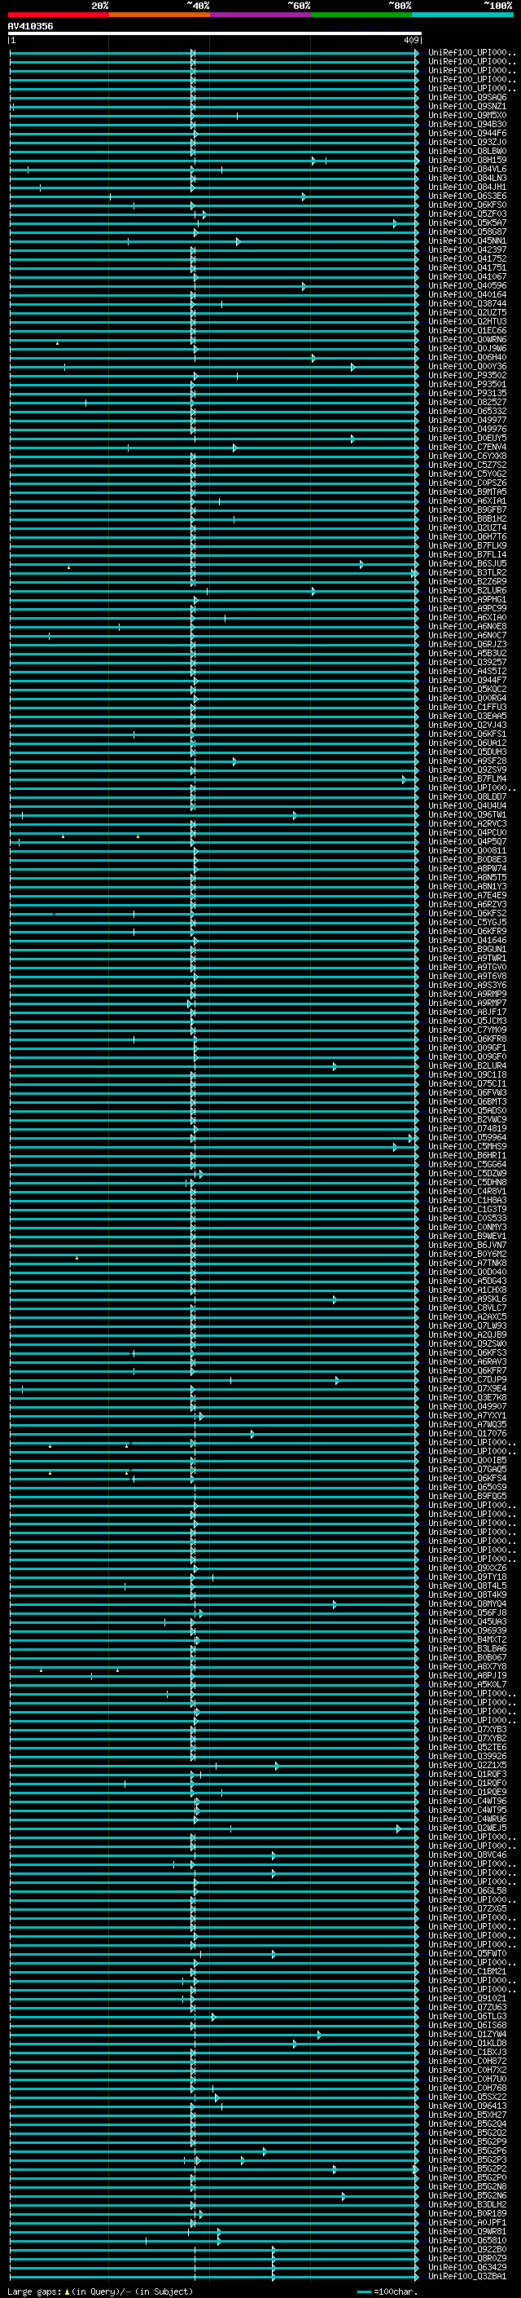Open the UniRef100_O82527 hit
Image resolution: width=521 pixels, height=2298 pixels.
467,403
